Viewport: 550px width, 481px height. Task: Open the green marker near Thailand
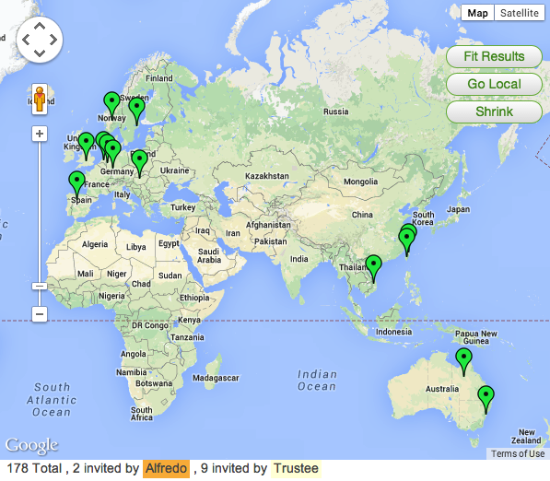tap(373, 267)
